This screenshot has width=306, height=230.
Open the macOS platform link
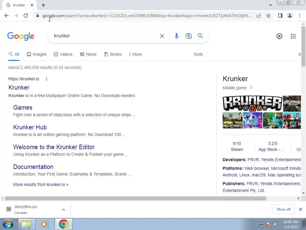pyautogui.click(x=258, y=175)
